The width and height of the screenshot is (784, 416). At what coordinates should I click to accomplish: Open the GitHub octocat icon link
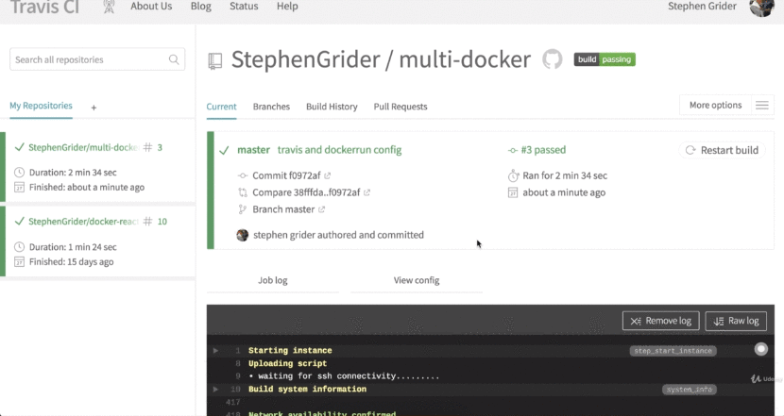tap(553, 59)
